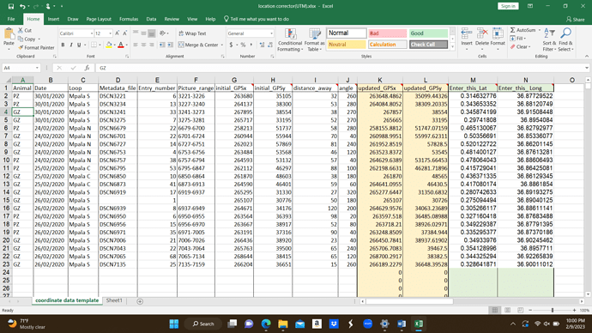Viewport: 592px width, 333px height.
Task: Apply Comma Style format
Action: 251,45
